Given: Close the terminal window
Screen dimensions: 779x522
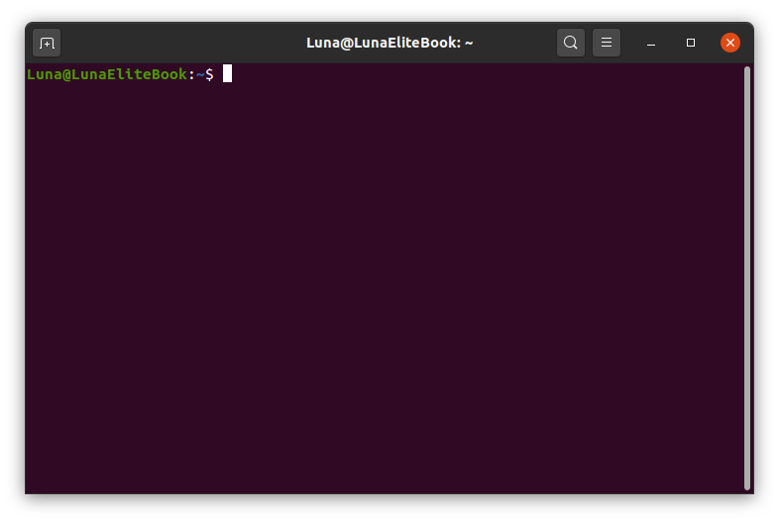Looking at the screenshot, I should click(x=729, y=43).
